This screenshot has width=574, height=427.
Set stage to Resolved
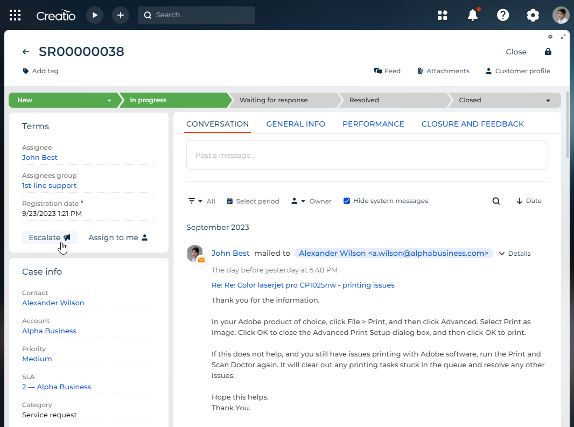pos(394,100)
